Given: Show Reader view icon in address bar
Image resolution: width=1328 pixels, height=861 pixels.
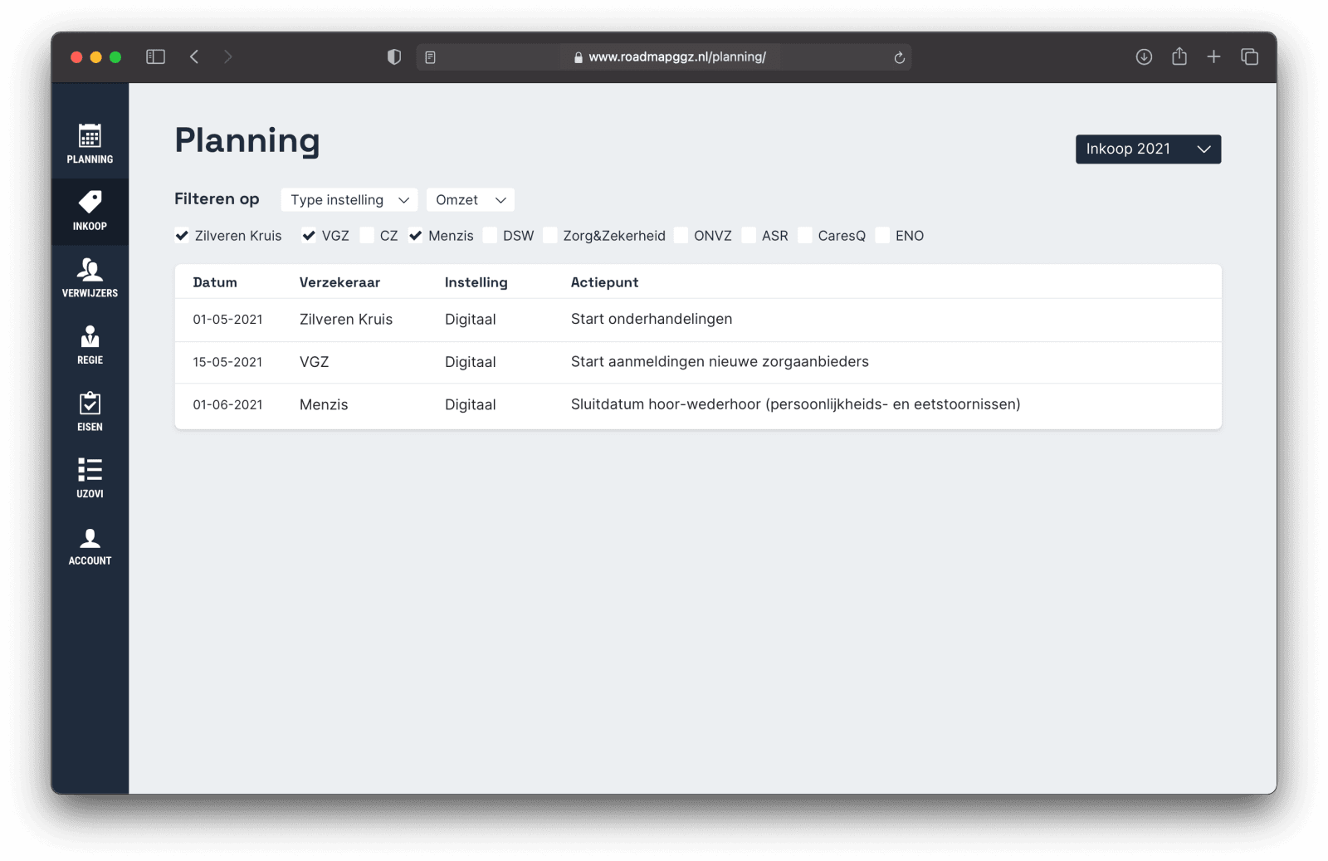Looking at the screenshot, I should (x=430, y=57).
